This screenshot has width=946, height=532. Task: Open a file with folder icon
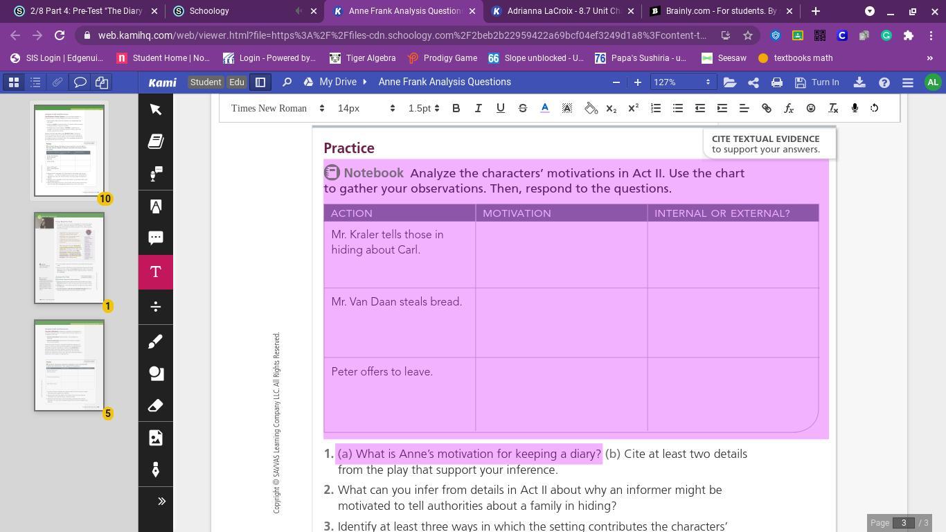730,82
